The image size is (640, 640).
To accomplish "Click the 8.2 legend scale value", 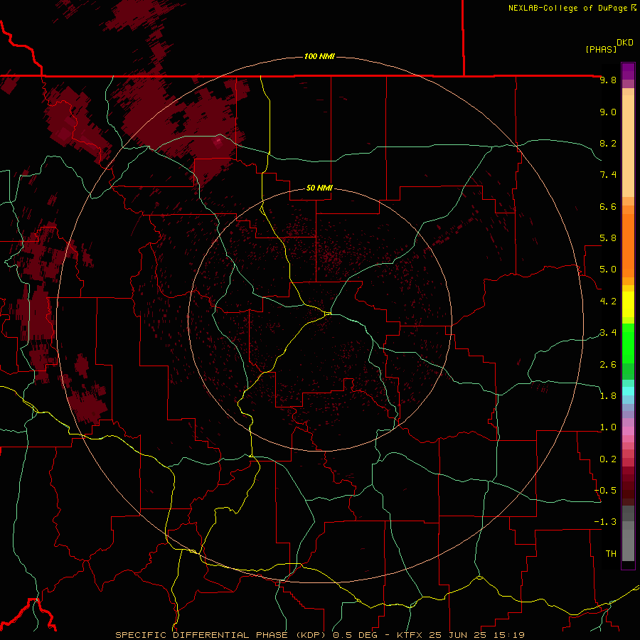I will [608, 143].
